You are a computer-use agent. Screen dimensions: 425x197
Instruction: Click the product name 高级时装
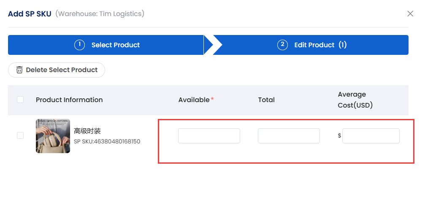[x=87, y=131]
